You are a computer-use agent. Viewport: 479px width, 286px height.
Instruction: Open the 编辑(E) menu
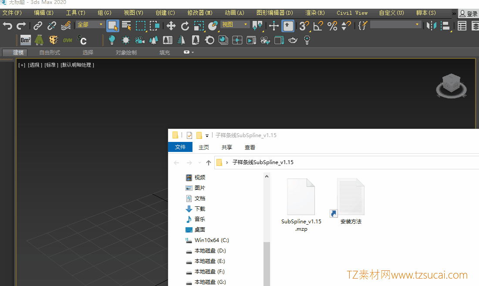click(x=44, y=13)
